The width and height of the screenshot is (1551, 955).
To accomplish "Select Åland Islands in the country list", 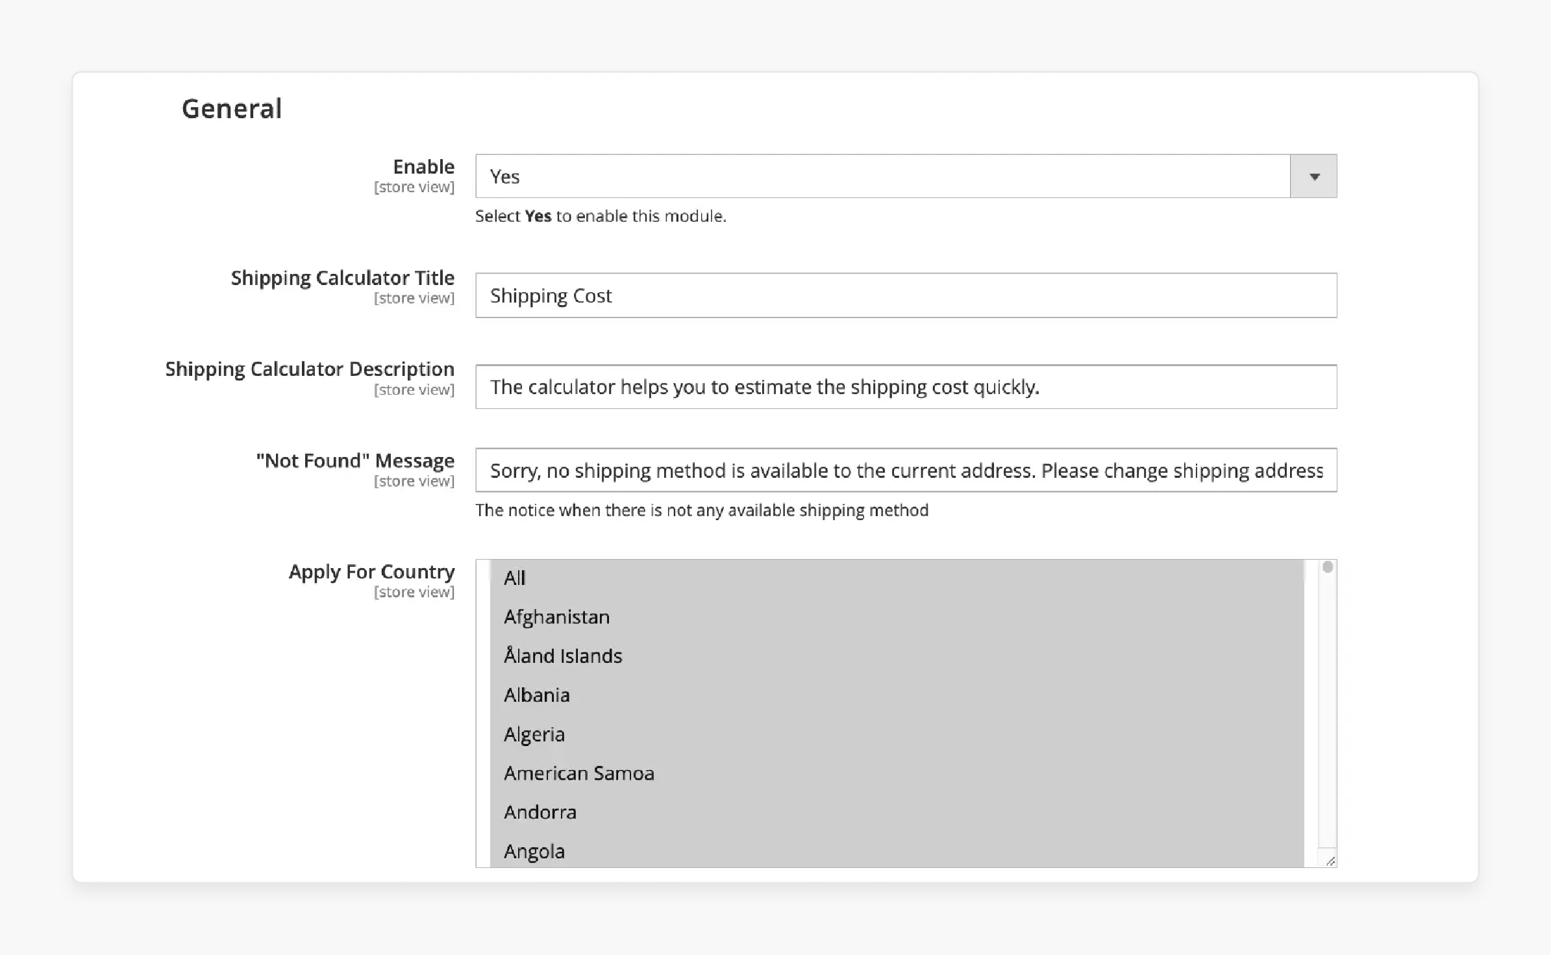I will [897, 656].
